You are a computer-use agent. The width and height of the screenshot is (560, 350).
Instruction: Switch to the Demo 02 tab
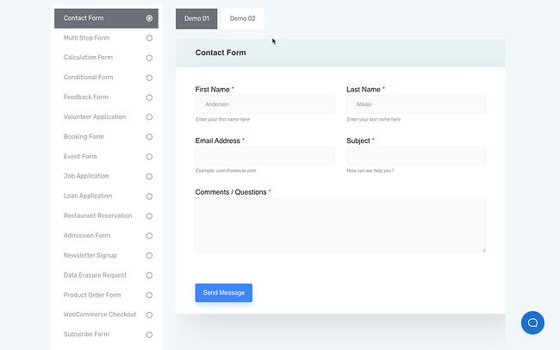click(242, 18)
